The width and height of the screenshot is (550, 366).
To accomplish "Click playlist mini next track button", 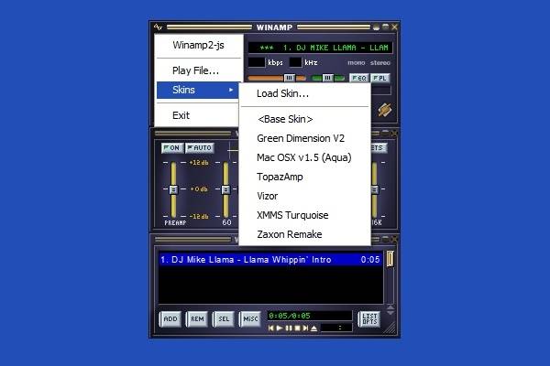I will [x=305, y=328].
